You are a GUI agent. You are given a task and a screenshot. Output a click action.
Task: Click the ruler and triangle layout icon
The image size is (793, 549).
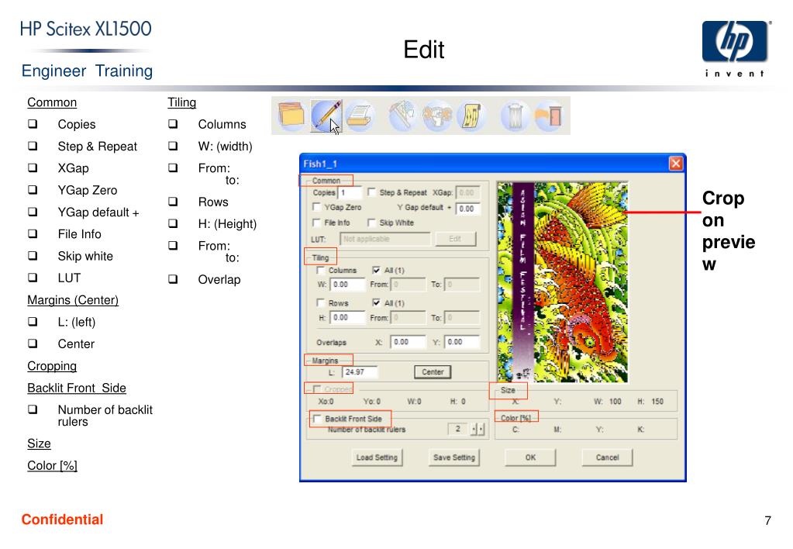[x=402, y=116]
